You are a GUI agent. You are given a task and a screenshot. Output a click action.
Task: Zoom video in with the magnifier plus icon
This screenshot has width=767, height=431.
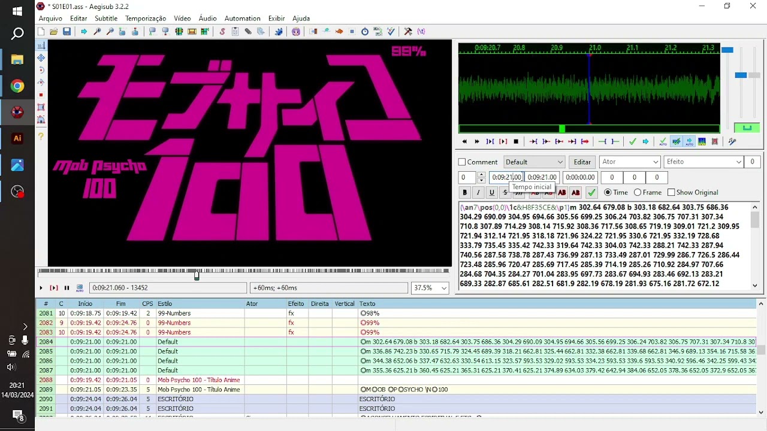click(x=97, y=31)
